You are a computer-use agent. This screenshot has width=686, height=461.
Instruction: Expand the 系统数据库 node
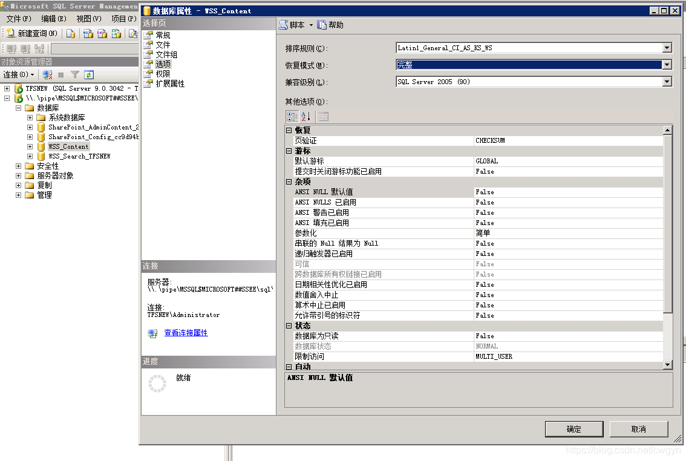(x=30, y=117)
